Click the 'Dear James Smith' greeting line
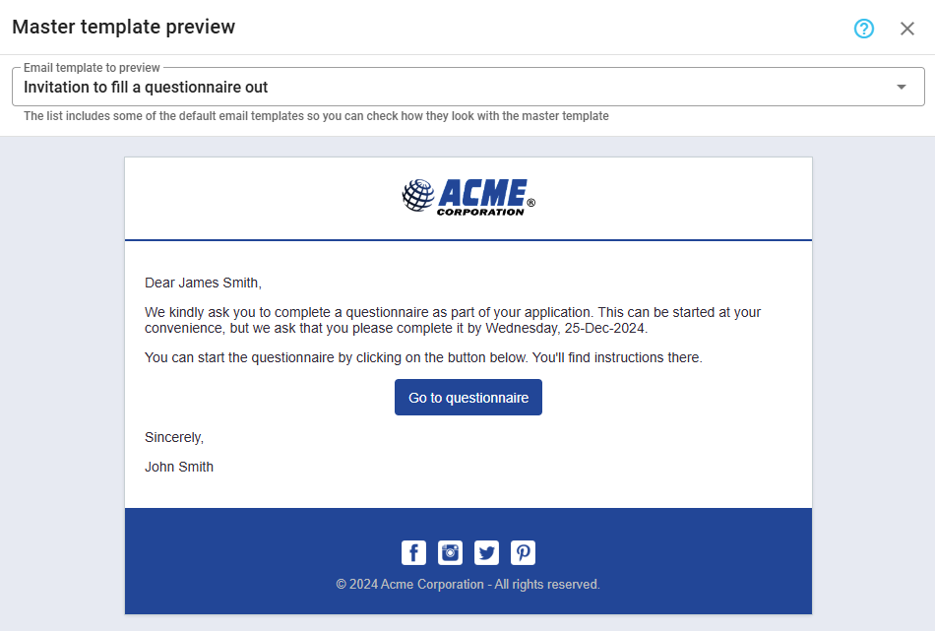The height and width of the screenshot is (631, 935). (x=203, y=283)
